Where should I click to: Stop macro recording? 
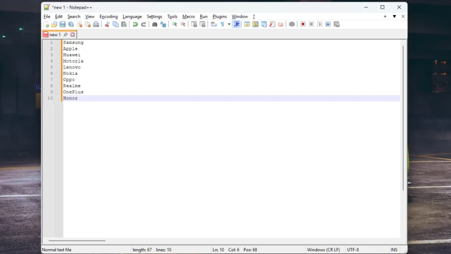point(311,24)
